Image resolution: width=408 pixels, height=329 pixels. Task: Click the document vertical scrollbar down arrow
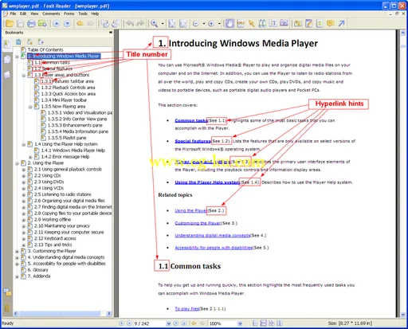tap(403, 315)
